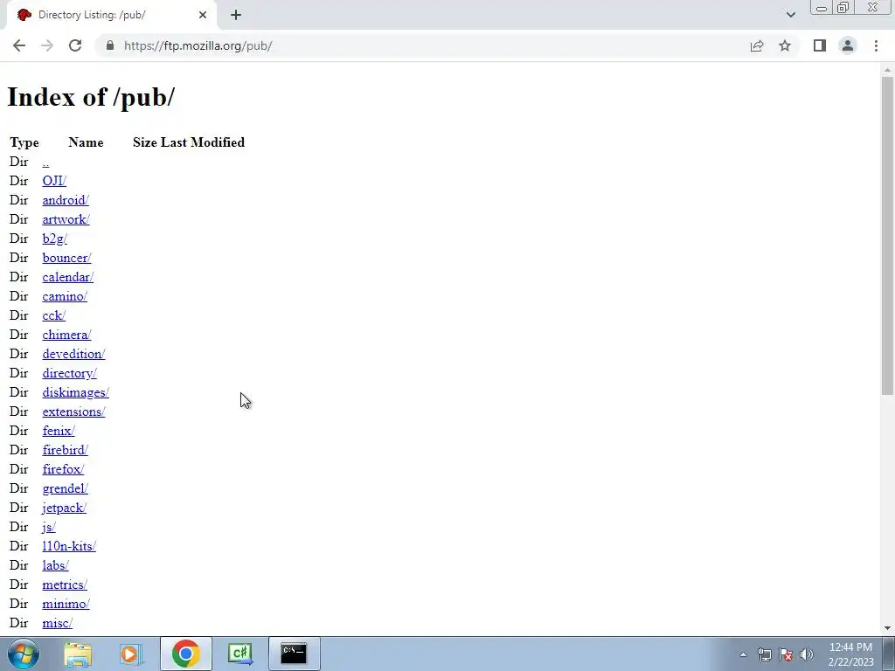This screenshot has width=895, height=671.
Task: Open the Chrome profile avatar menu
Action: point(848,45)
